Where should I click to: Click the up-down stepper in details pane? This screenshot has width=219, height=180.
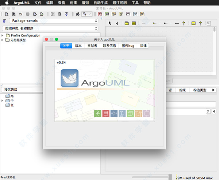coord(208,111)
